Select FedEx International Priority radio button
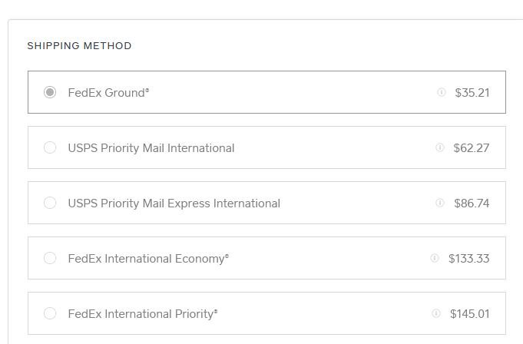The image size is (523, 344). pyautogui.click(x=50, y=313)
